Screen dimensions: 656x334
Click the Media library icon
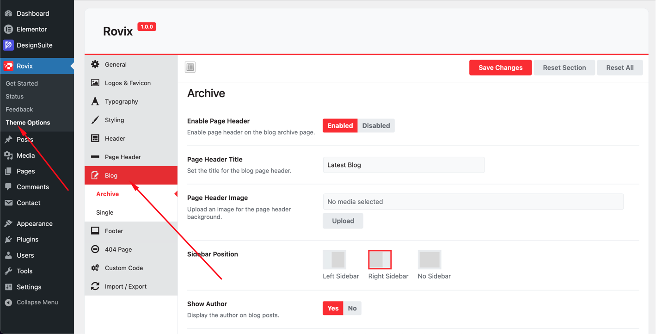click(x=8, y=155)
